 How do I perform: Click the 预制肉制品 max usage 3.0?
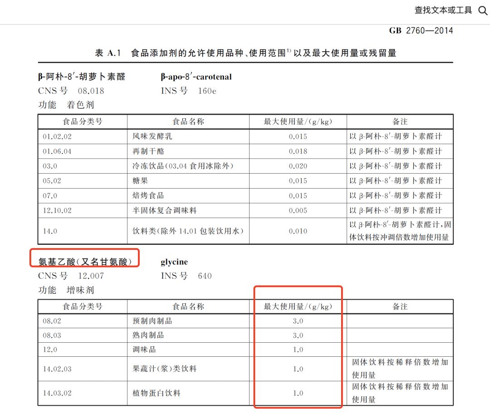[x=298, y=321]
